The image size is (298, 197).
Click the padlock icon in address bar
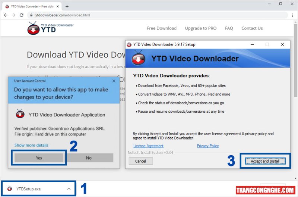(x=31, y=15)
